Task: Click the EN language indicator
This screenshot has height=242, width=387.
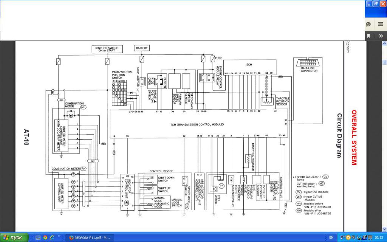Action: pos(331,237)
